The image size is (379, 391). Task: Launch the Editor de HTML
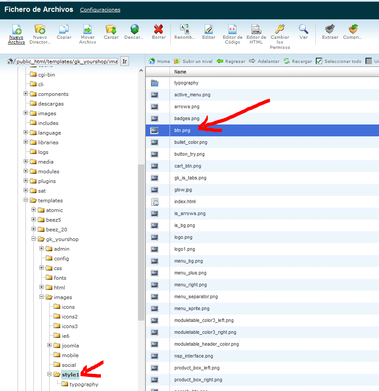coord(256,29)
